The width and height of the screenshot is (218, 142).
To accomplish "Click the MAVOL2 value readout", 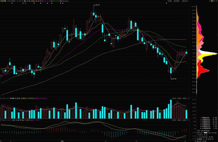I will [40, 98].
